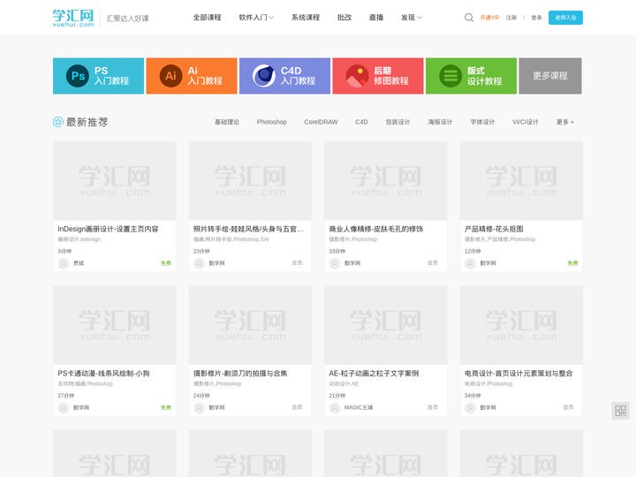Click the 登录 link
636x477 pixels.
pos(536,18)
